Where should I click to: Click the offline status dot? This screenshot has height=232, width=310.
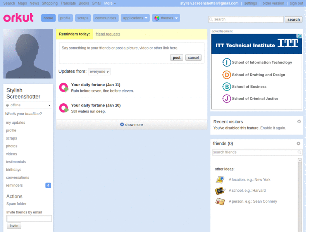[x=7, y=105]
